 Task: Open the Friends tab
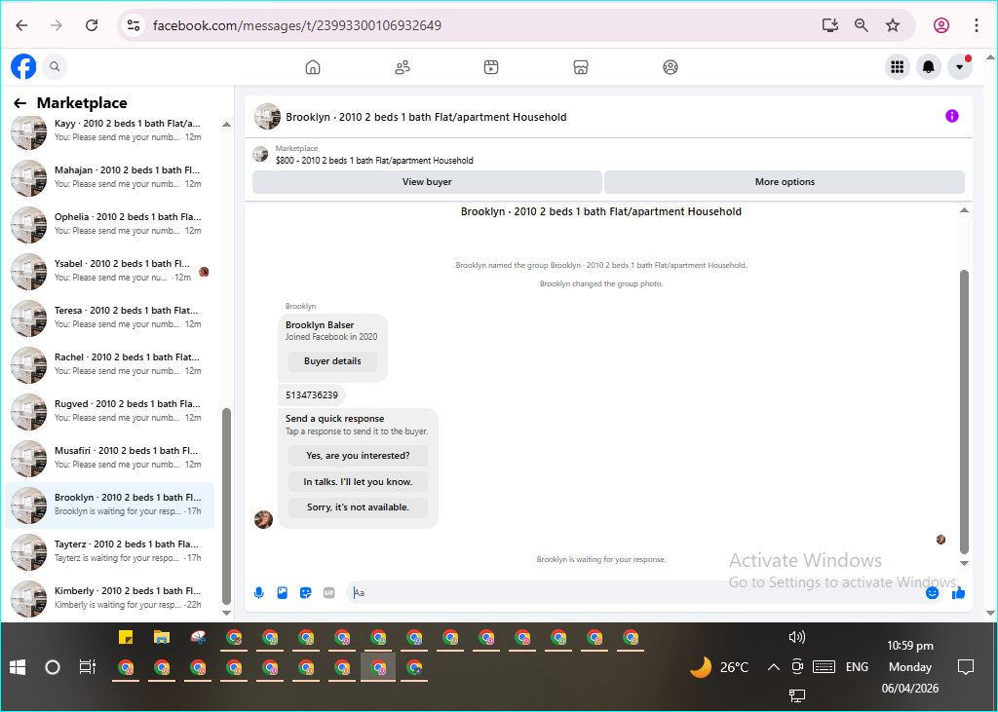click(403, 67)
